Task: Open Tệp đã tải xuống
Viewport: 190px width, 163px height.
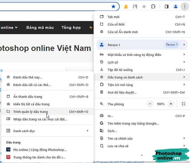Action: point(142,70)
